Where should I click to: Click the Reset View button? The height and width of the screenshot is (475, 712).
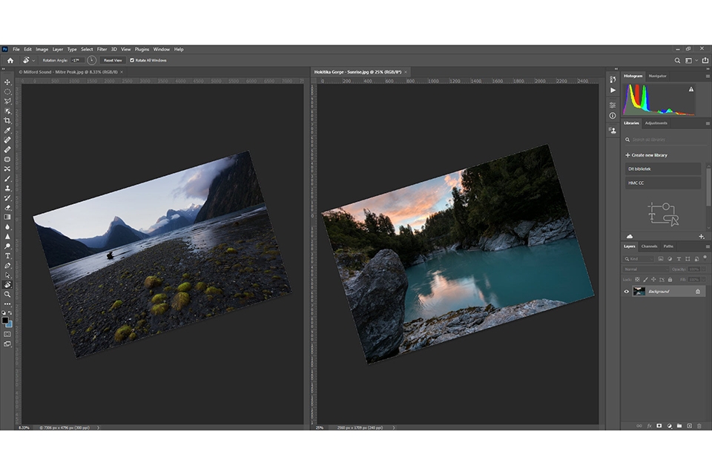pos(113,59)
